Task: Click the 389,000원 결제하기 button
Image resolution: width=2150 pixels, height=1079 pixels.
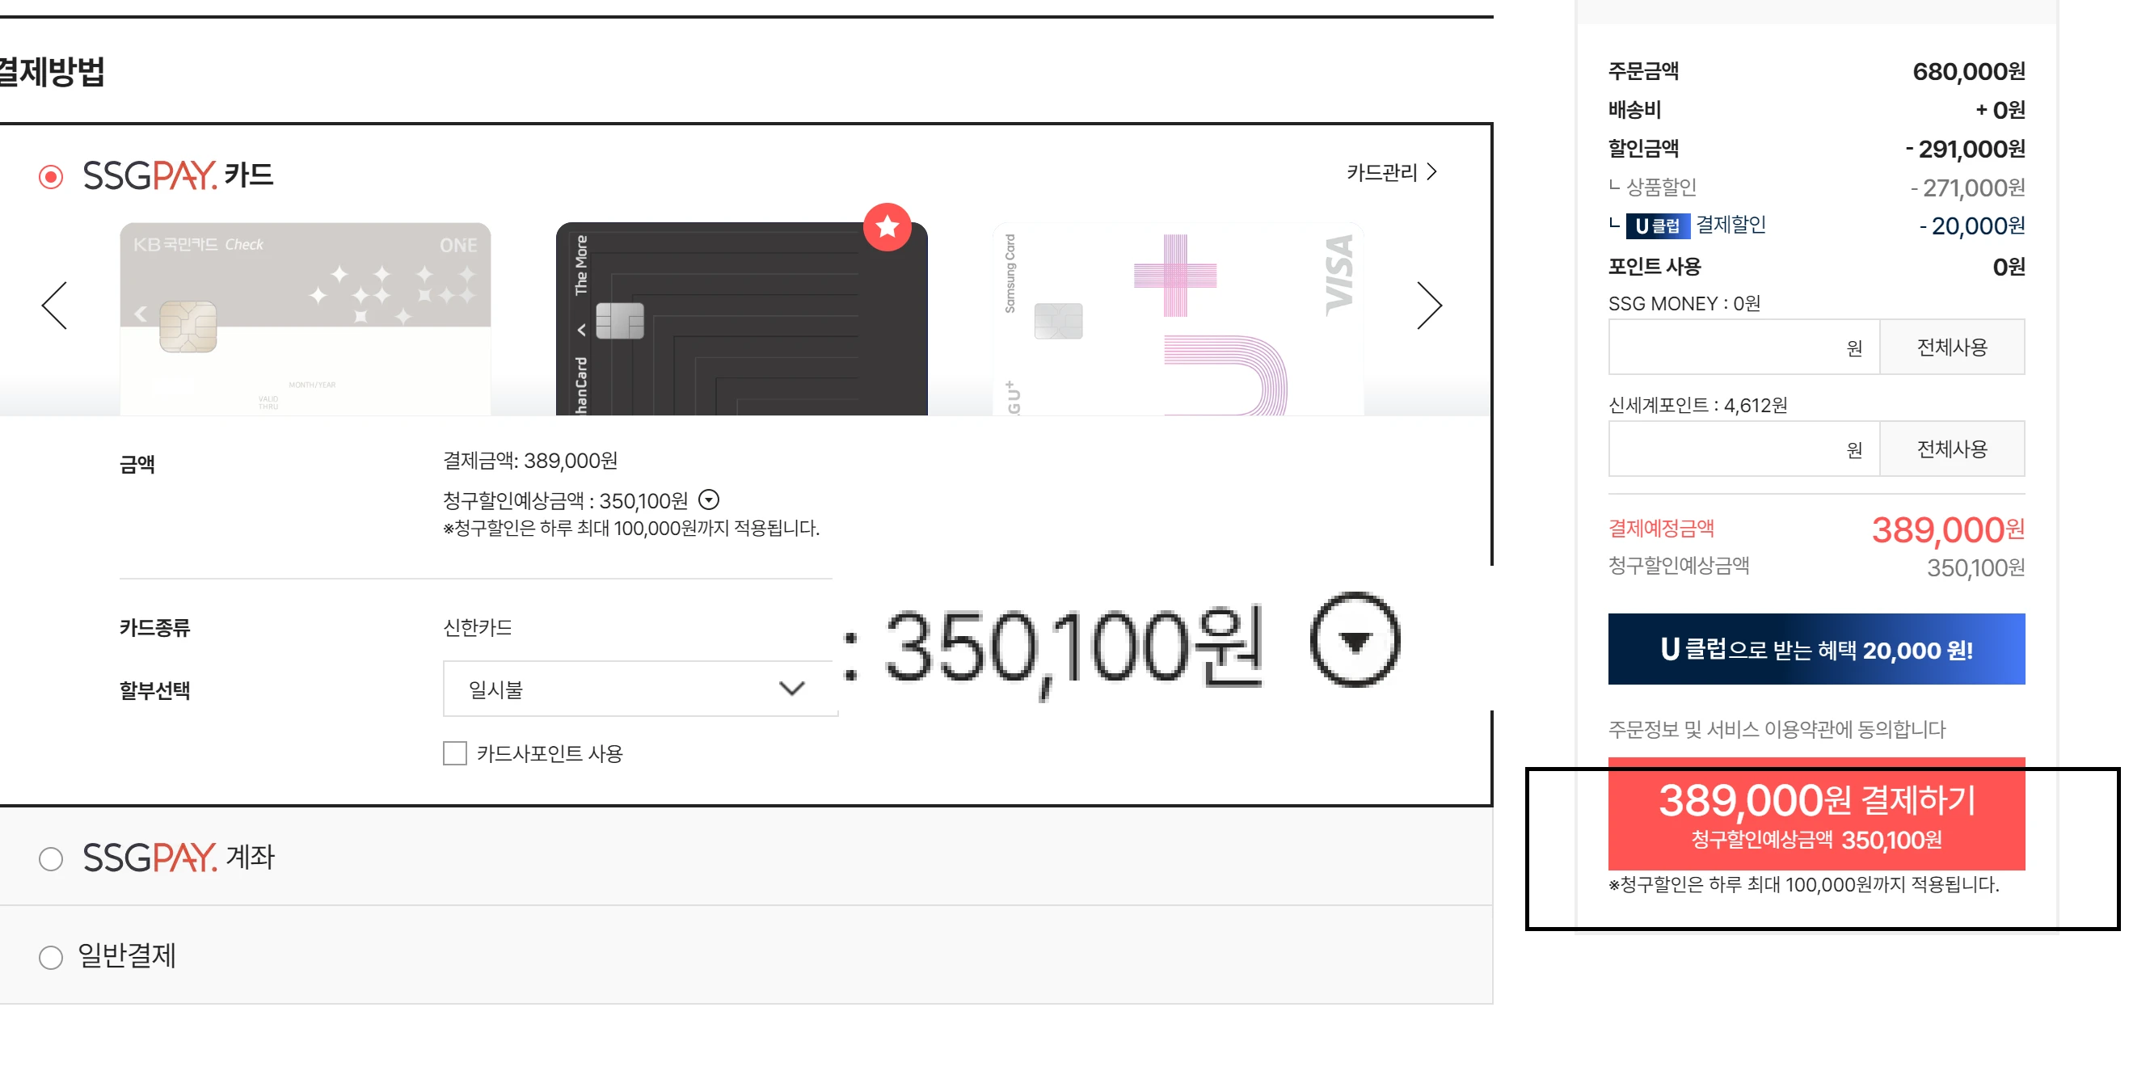Action: tap(1816, 815)
